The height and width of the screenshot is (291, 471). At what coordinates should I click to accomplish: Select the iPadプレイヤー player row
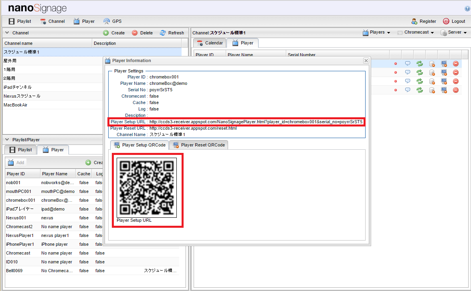click(54, 209)
